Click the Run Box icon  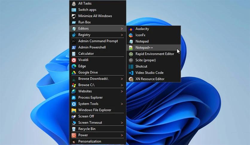(74, 22)
